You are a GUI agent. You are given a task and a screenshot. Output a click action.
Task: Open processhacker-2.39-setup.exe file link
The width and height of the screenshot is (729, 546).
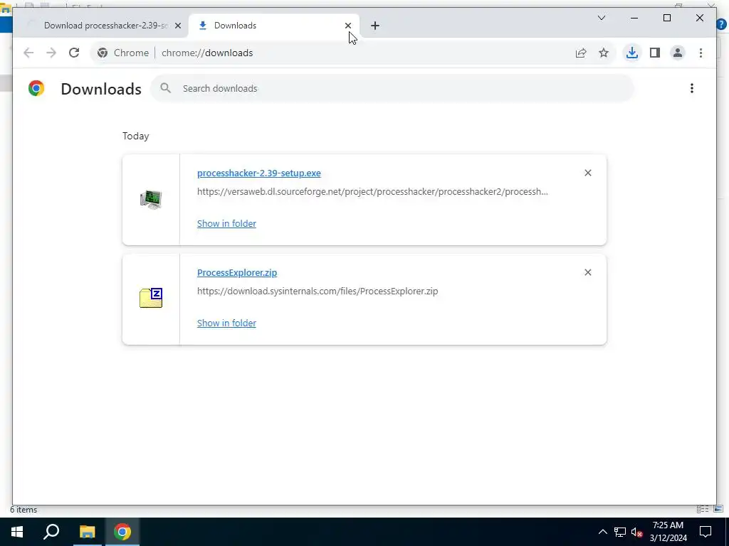(259, 173)
